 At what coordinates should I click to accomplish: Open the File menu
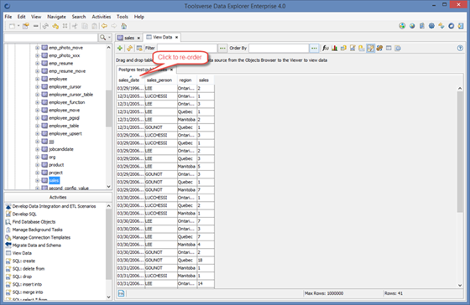pyautogui.click(x=8, y=17)
